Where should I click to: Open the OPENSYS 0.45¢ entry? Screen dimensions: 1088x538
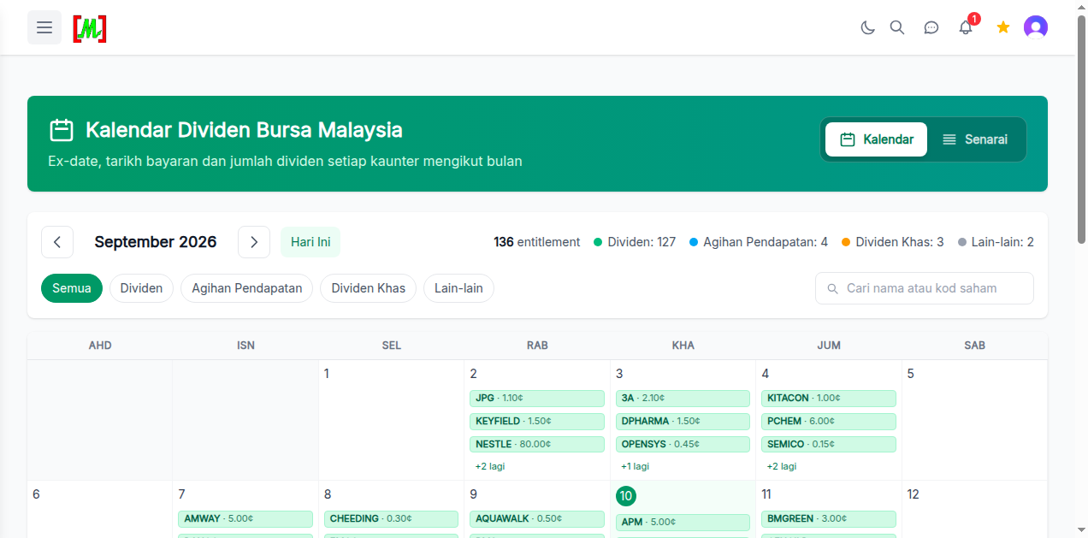coord(683,444)
